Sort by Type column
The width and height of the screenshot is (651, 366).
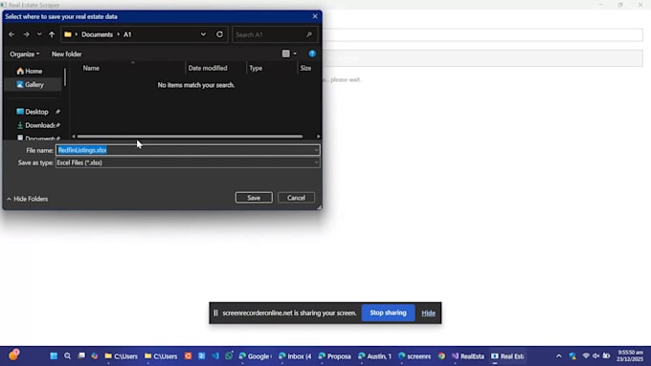click(x=256, y=68)
